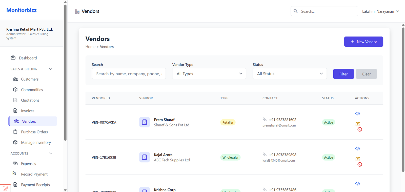Viewport: 405px width, 192px height.
Task: Click phone icon beside +91 9755863486
Action: coord(265,189)
